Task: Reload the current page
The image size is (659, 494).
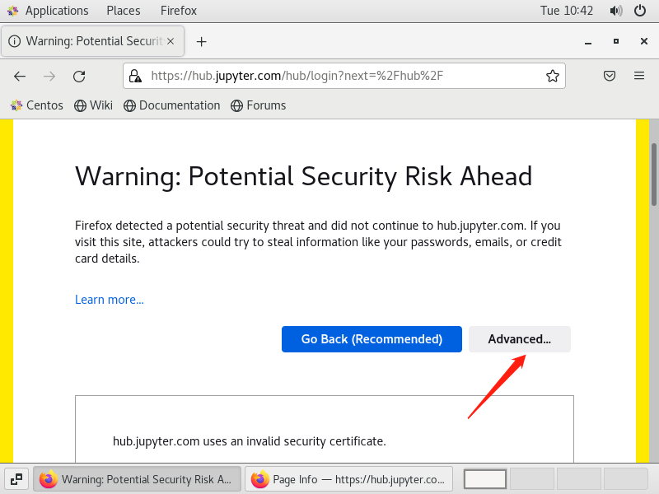Action: (79, 76)
